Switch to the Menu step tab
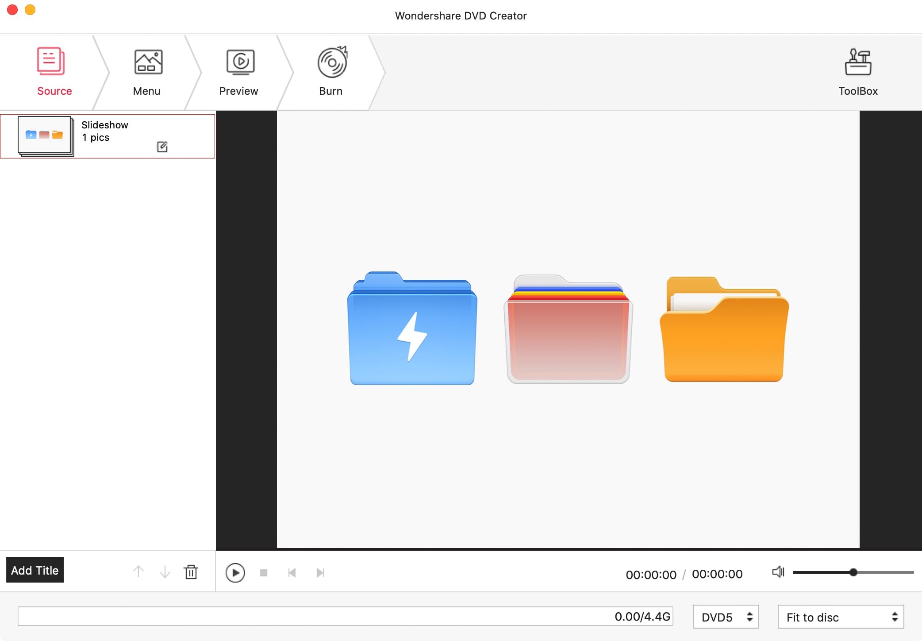Viewport: 922px width, 641px height. (x=147, y=72)
